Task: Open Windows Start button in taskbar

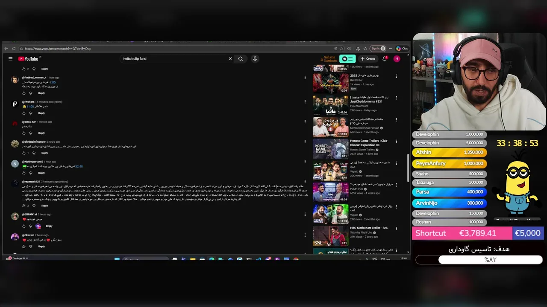Action: click(117, 259)
